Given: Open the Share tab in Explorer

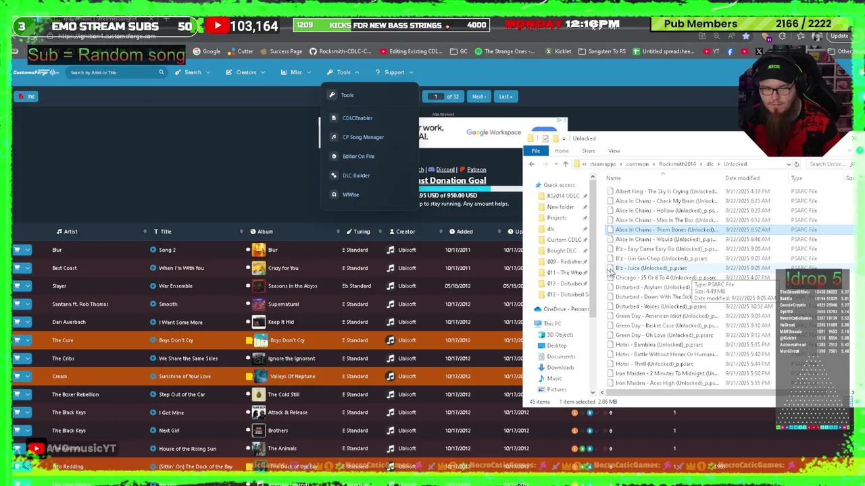Looking at the screenshot, I should (x=589, y=151).
